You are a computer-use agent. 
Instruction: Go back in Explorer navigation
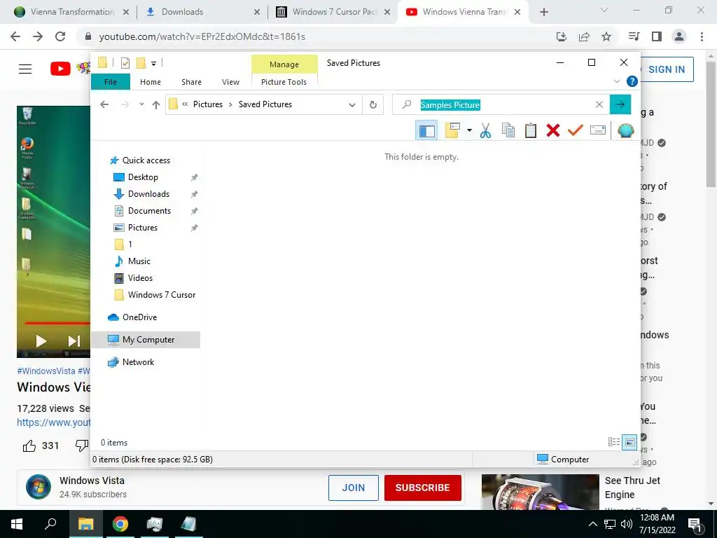coord(104,105)
